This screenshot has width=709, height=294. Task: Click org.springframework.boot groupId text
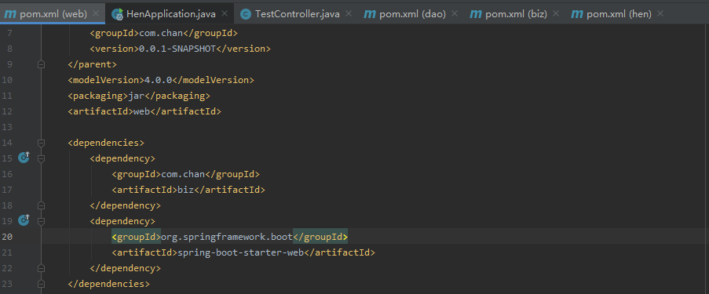227,237
